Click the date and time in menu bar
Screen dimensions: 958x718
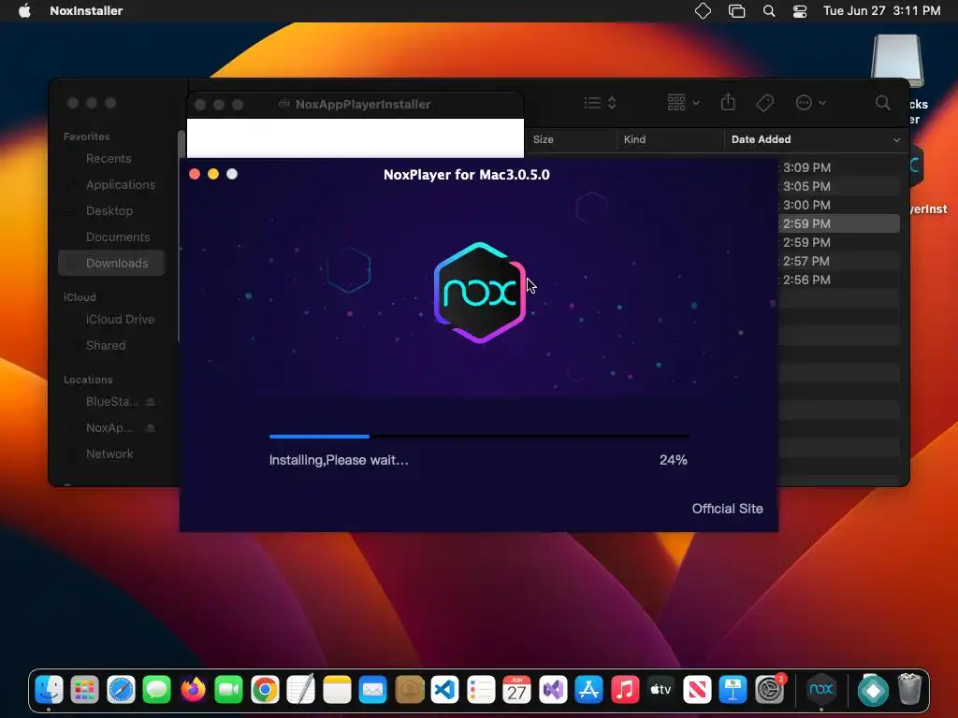tap(881, 10)
